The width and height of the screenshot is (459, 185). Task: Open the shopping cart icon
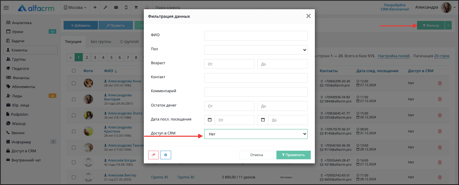pos(136,8)
